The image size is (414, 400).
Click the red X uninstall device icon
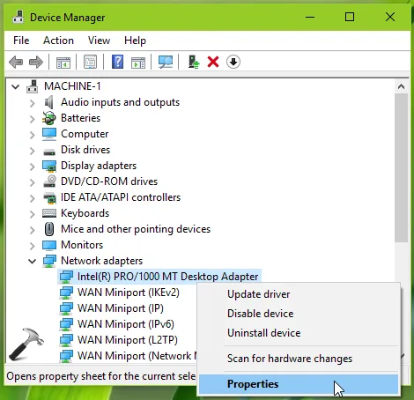tap(213, 62)
